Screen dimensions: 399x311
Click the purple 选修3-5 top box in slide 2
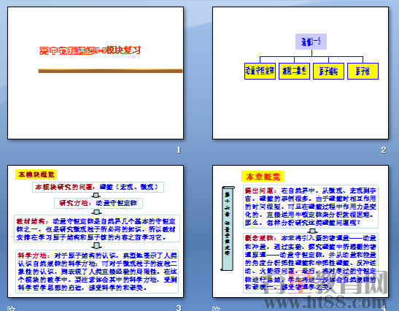311,42
